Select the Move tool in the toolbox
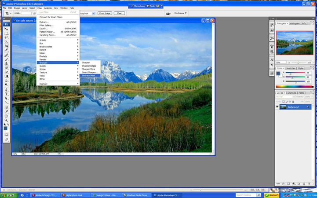Viewport: 317px width, 198px height. click(7, 29)
